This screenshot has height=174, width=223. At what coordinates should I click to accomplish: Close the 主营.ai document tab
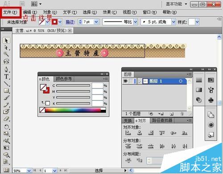point(70,31)
